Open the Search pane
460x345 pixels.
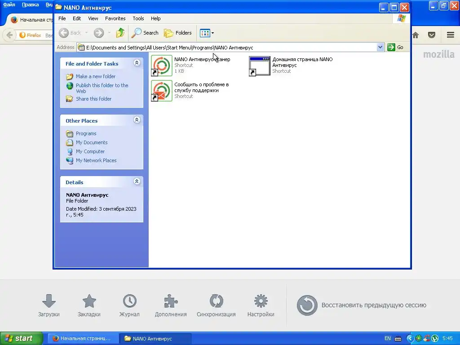[x=145, y=33]
